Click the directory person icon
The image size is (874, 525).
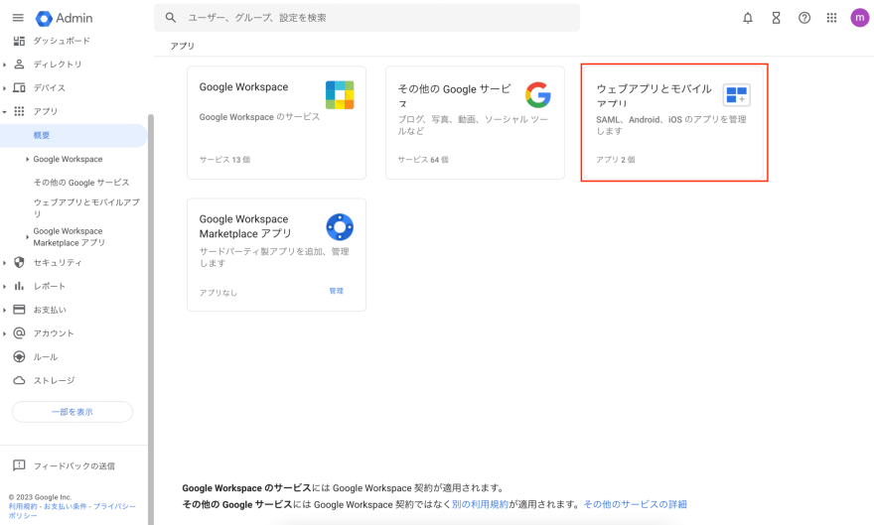click(19, 65)
